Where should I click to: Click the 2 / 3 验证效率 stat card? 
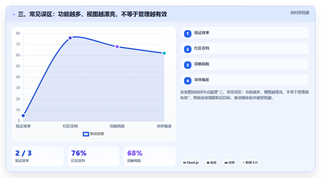coord(38,156)
